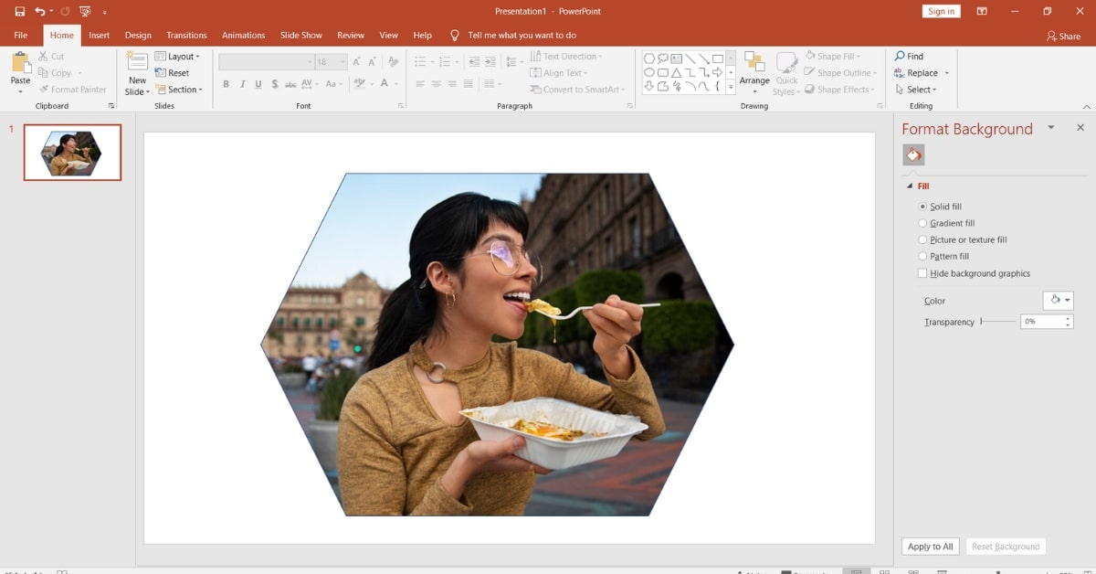Switch to the Design tab
Screen dimensions: 1096x574
coord(138,36)
